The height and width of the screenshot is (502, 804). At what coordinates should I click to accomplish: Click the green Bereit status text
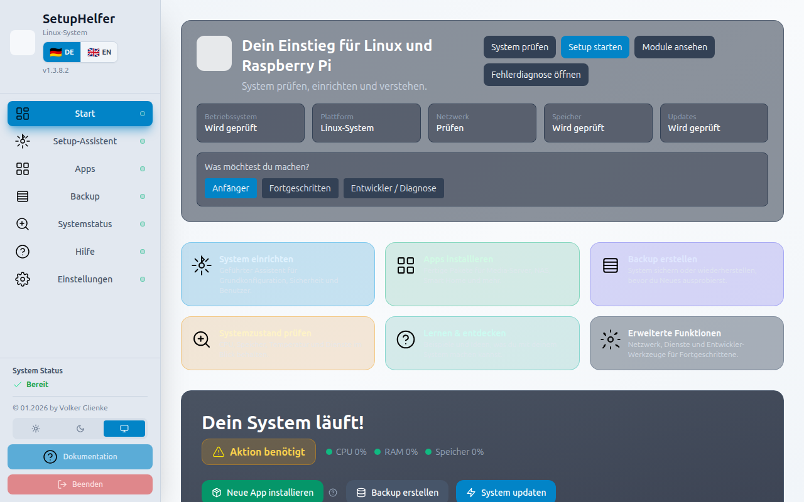[37, 385]
